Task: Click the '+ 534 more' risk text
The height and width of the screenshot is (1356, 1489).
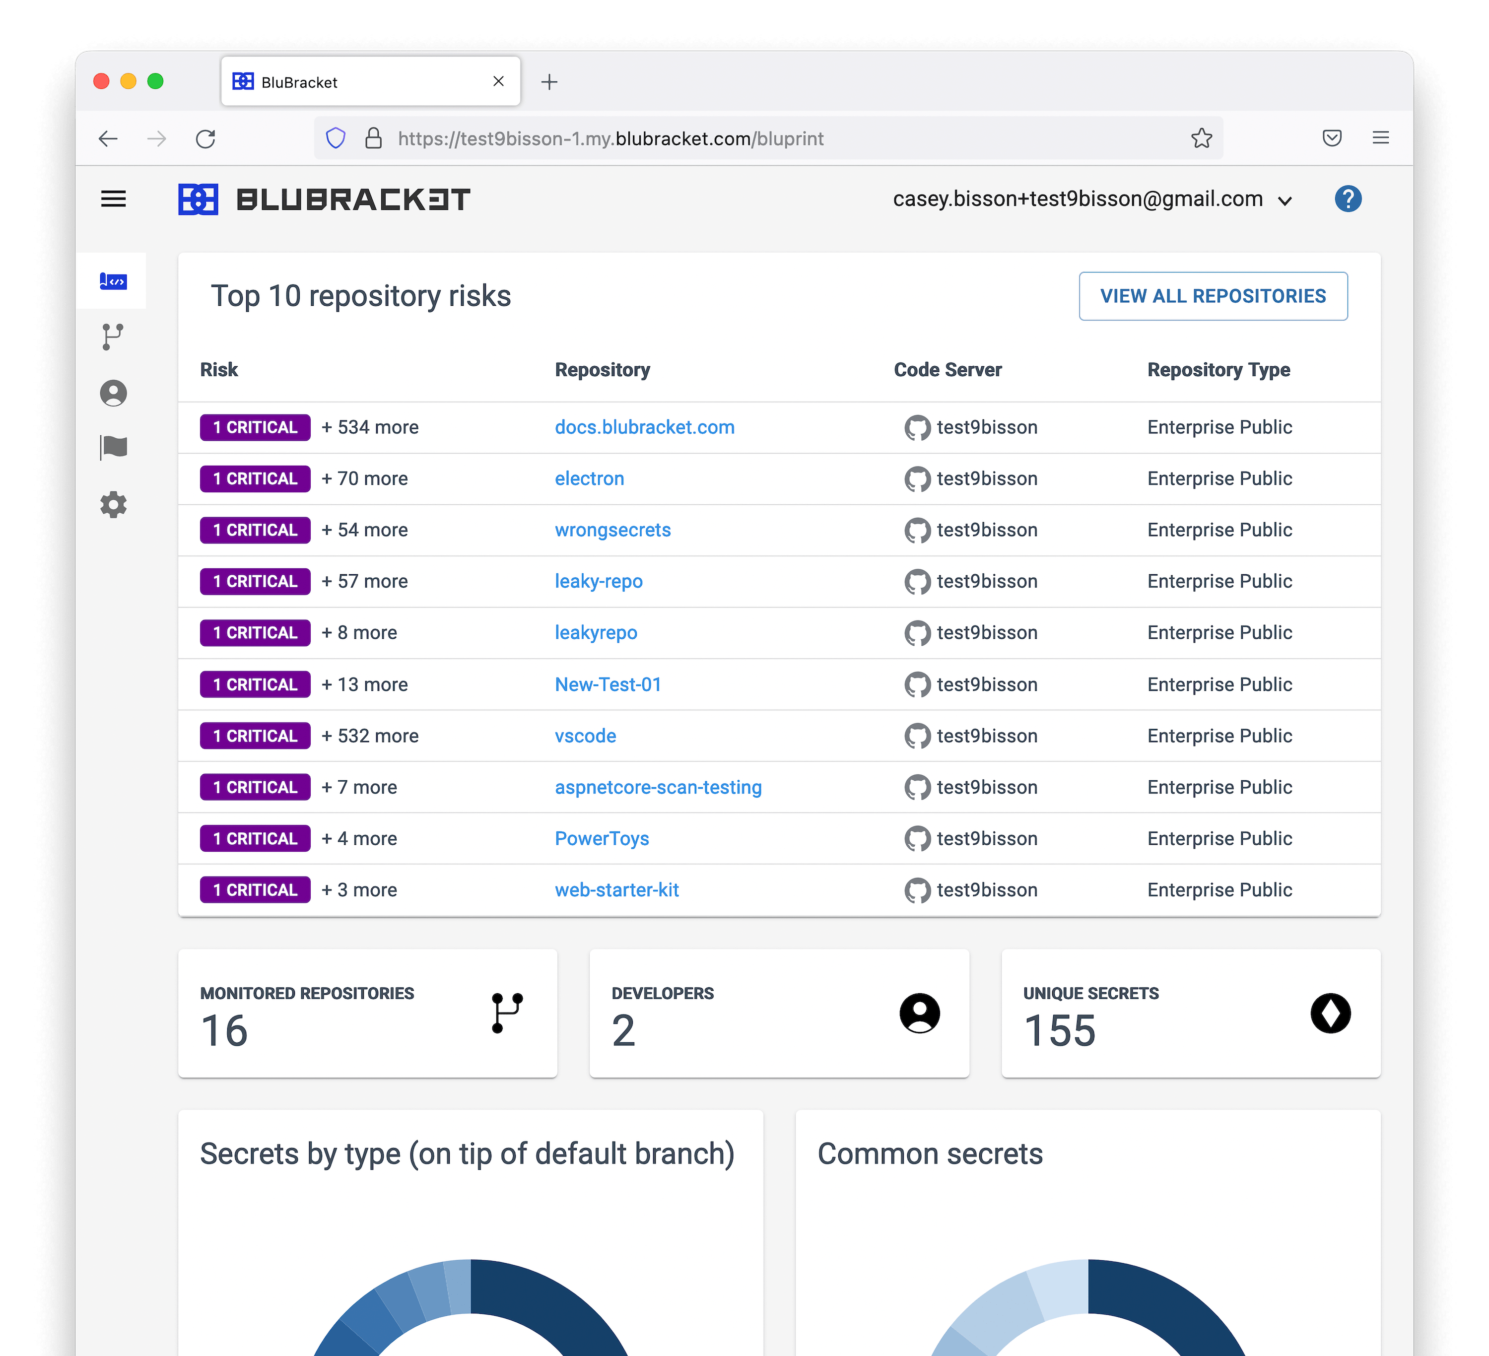Action: point(370,428)
